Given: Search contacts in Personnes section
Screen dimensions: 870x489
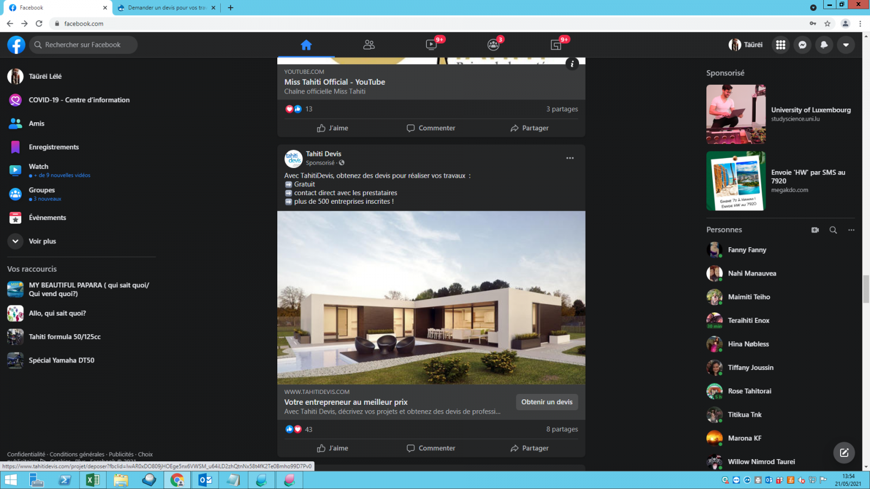Looking at the screenshot, I should [832, 230].
